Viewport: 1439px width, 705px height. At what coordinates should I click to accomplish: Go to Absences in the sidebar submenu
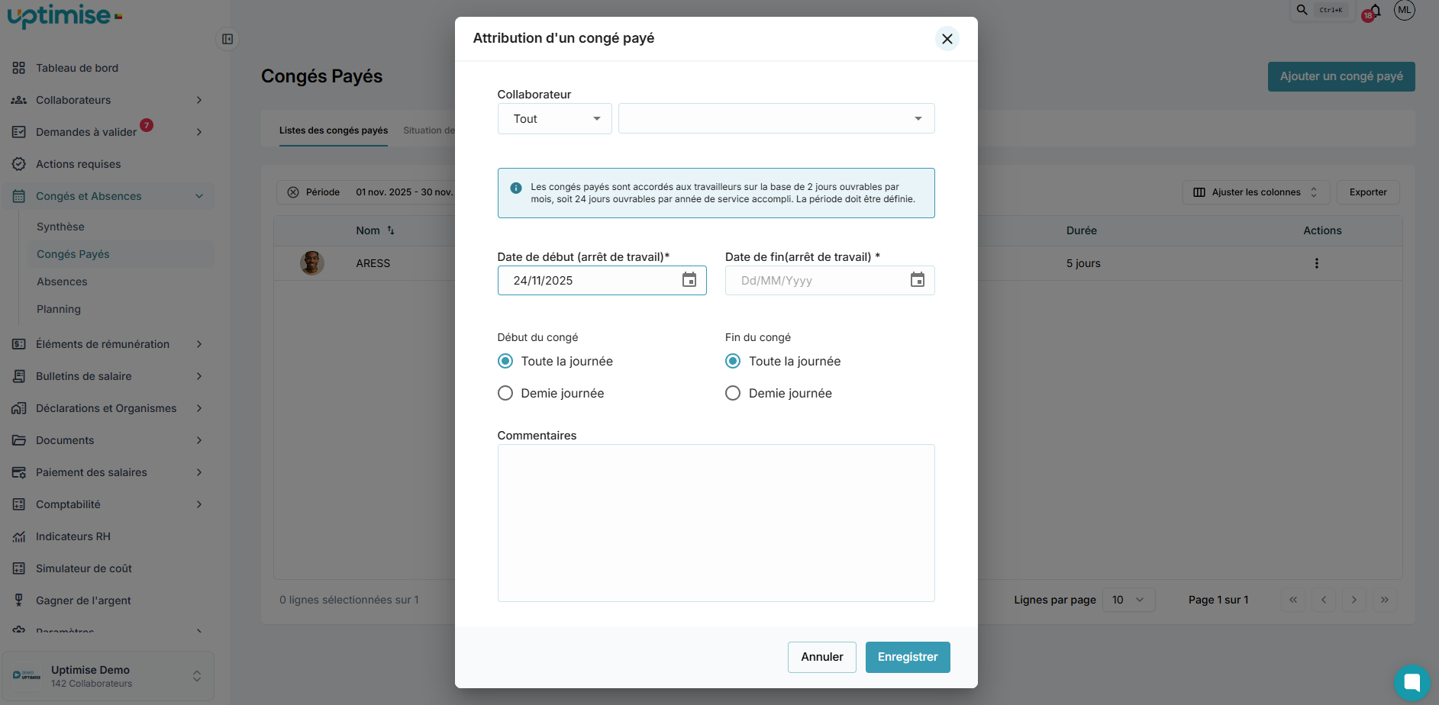pyautogui.click(x=62, y=282)
